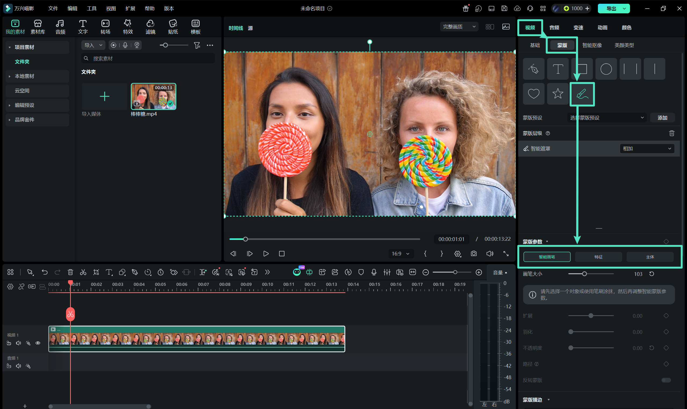Viewport: 687px width, 409px height.
Task: Select the 特征 mask mode button
Action: click(x=598, y=257)
